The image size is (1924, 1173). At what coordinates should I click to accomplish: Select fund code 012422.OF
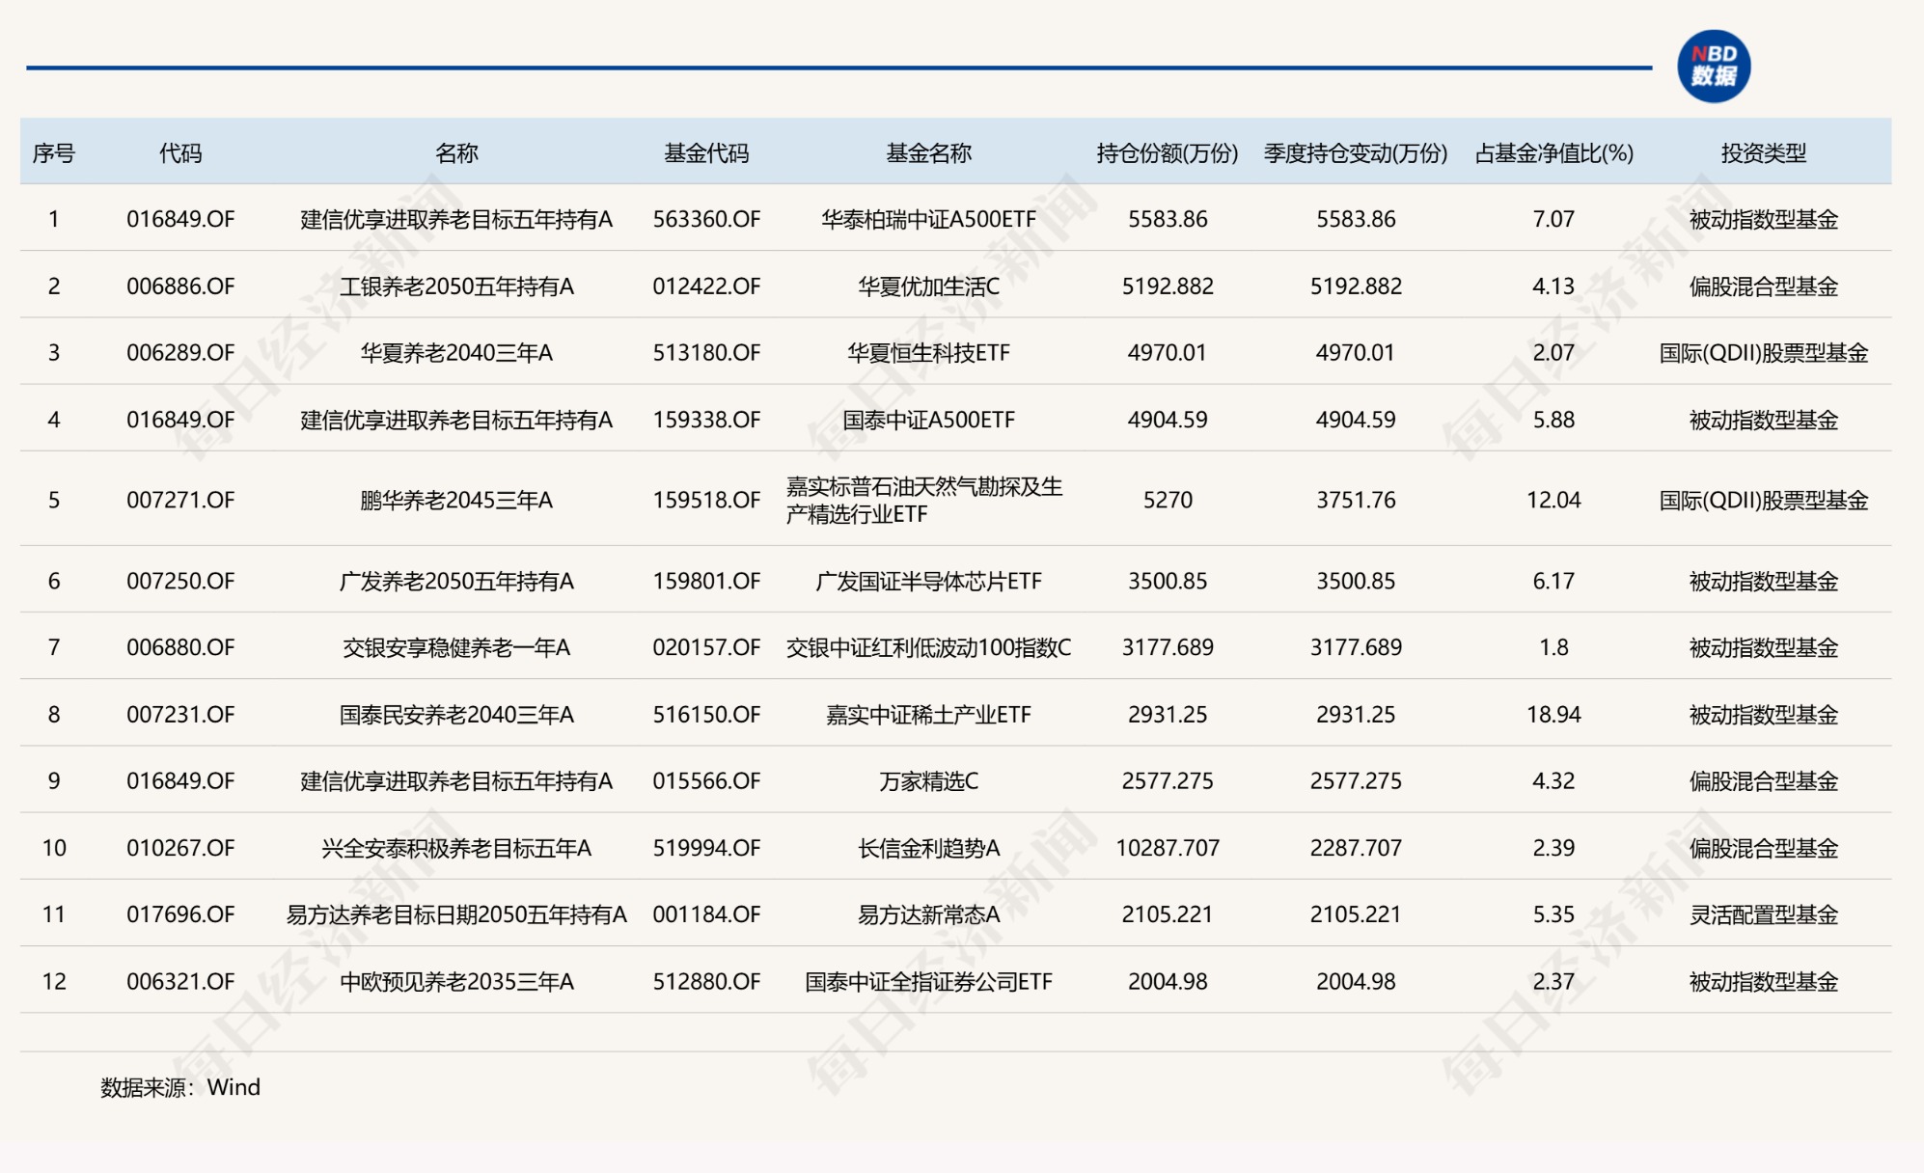pyautogui.click(x=706, y=286)
